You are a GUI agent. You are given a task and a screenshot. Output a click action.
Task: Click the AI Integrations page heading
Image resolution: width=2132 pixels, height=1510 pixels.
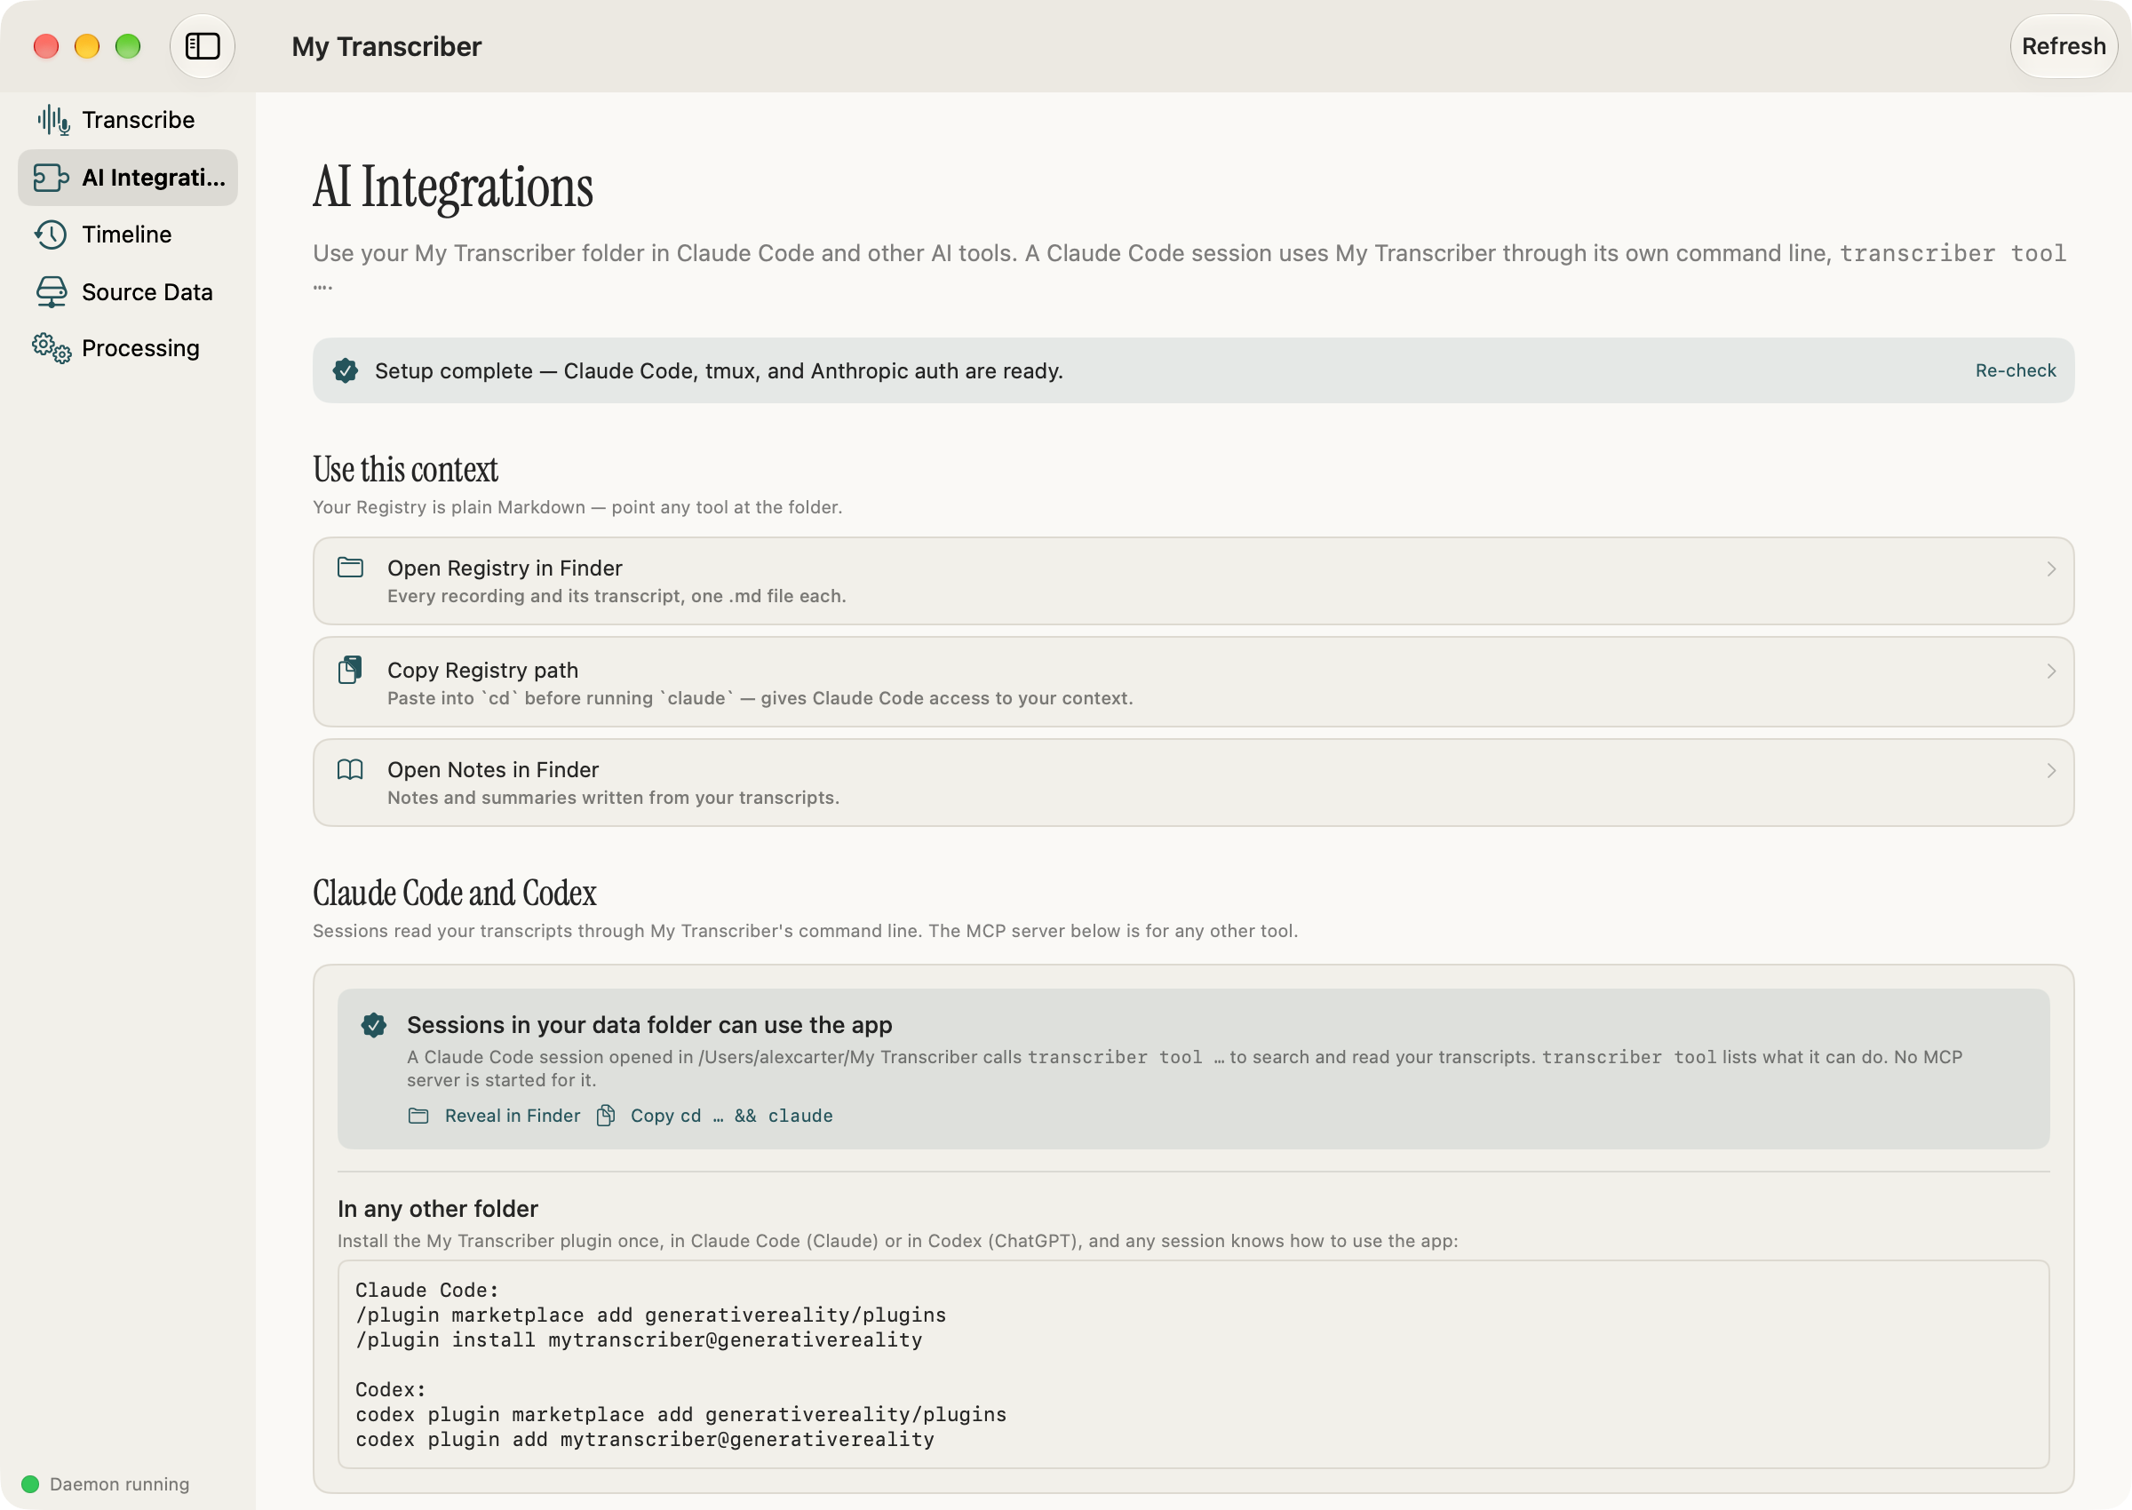click(x=453, y=187)
